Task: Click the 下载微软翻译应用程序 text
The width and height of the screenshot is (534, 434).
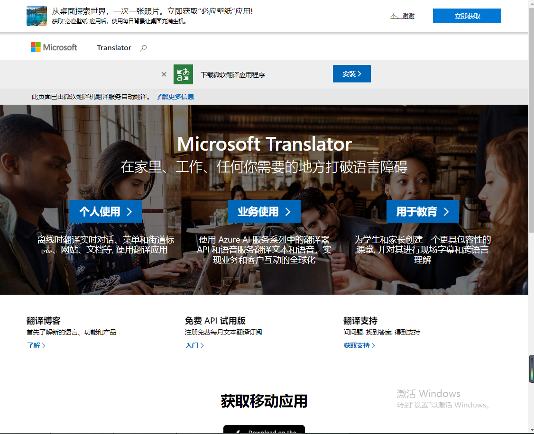Action: click(x=232, y=75)
